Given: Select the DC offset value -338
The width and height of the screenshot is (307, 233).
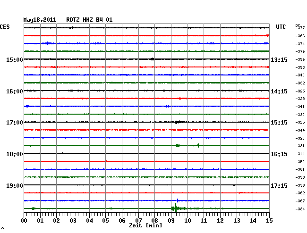Looking at the screenshot, I should coord(300,185).
